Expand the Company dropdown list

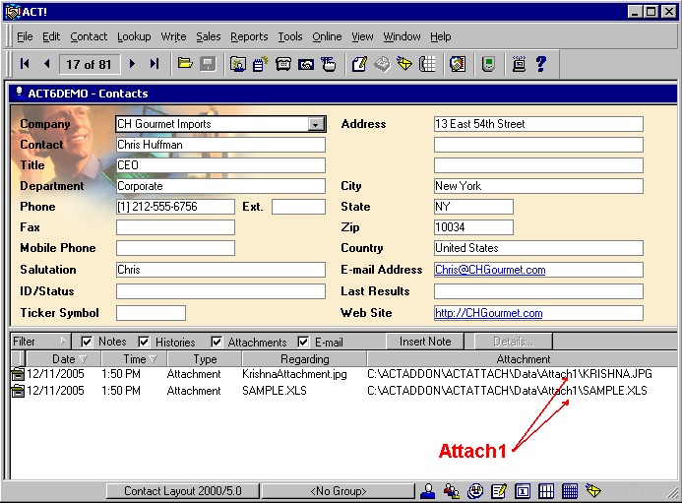316,124
